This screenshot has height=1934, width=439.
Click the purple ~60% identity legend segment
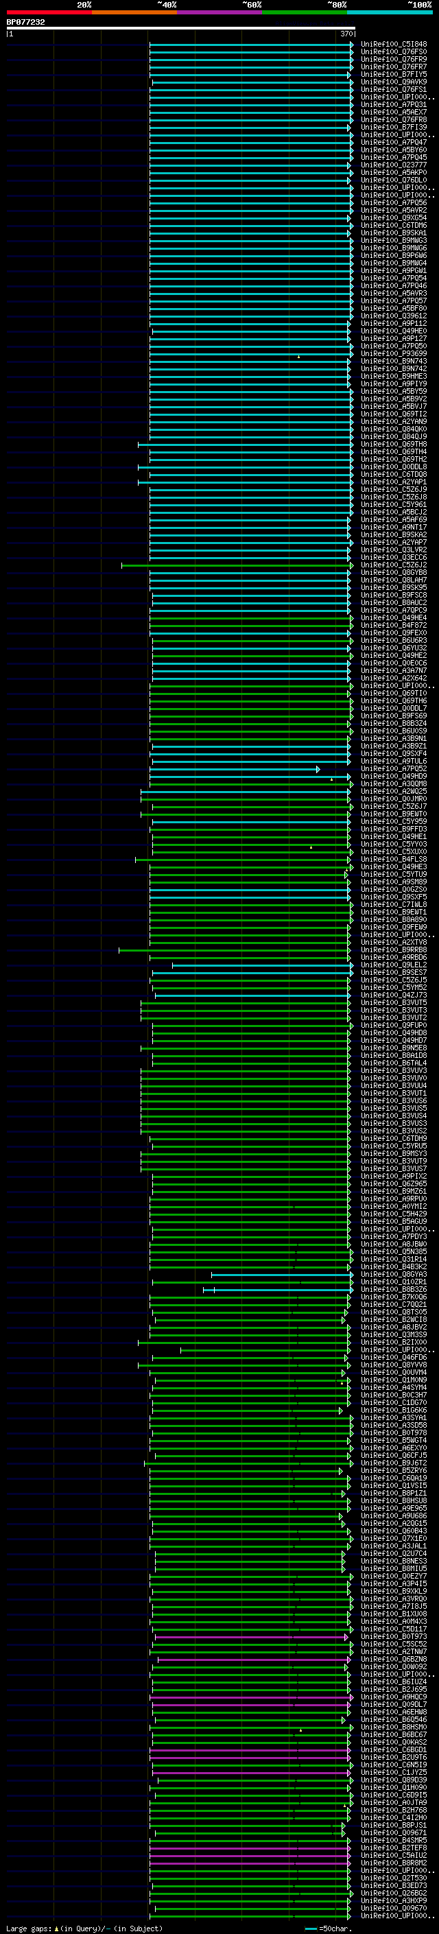tap(219, 12)
